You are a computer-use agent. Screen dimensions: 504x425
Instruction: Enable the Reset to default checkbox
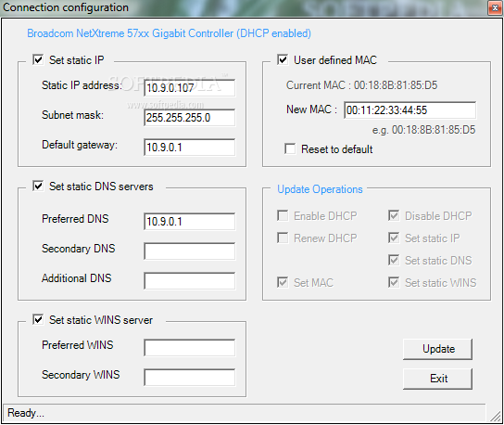point(290,148)
